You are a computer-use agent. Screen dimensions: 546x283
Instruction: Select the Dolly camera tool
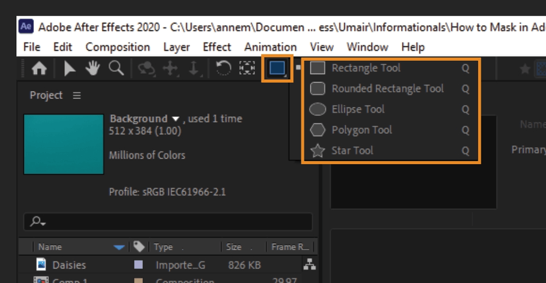point(194,68)
